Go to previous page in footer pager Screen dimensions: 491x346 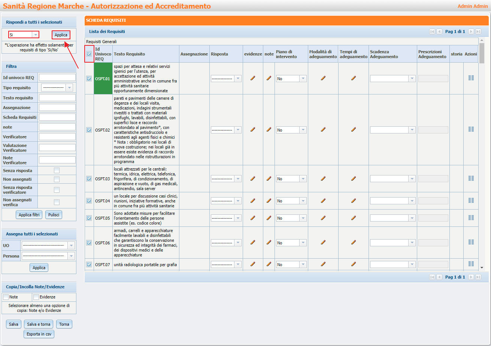[x=439, y=277]
